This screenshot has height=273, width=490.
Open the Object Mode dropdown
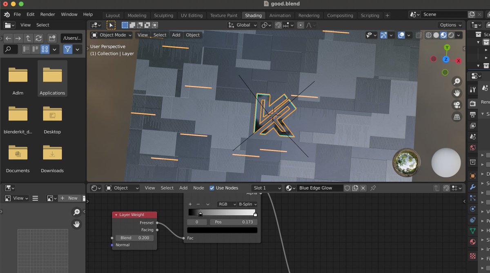[112, 35]
